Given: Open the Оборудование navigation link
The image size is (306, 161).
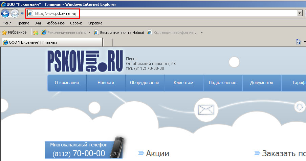Looking at the screenshot, I should click(x=145, y=83).
